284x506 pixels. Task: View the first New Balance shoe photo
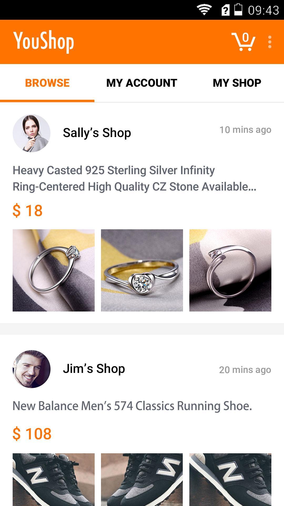coord(54,479)
